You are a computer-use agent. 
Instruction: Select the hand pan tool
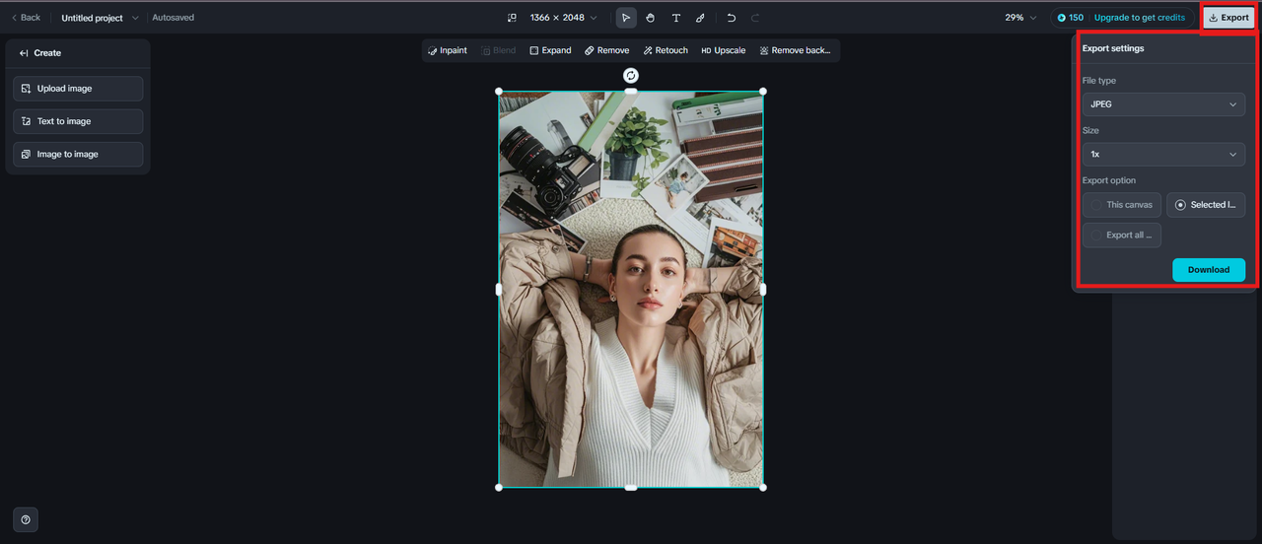[651, 18]
